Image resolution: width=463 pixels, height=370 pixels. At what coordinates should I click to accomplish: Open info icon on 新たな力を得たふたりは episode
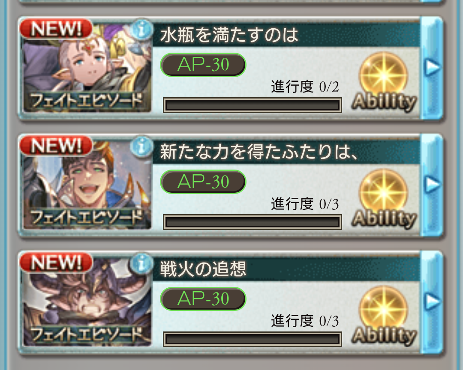click(x=142, y=146)
